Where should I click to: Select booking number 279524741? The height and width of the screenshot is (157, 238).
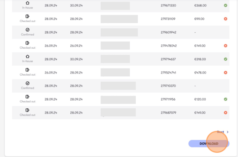click(168, 72)
